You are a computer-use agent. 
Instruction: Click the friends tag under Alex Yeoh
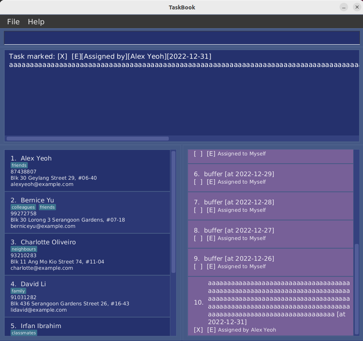19,165
